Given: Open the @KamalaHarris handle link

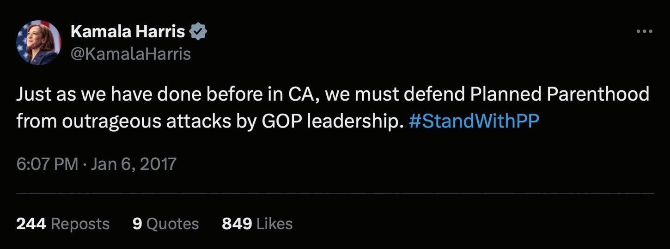Looking at the screenshot, I should [131, 54].
